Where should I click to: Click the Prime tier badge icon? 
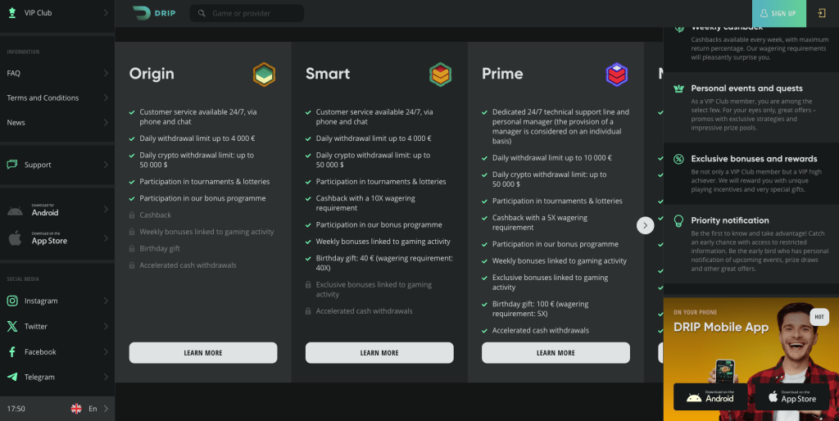click(616, 75)
